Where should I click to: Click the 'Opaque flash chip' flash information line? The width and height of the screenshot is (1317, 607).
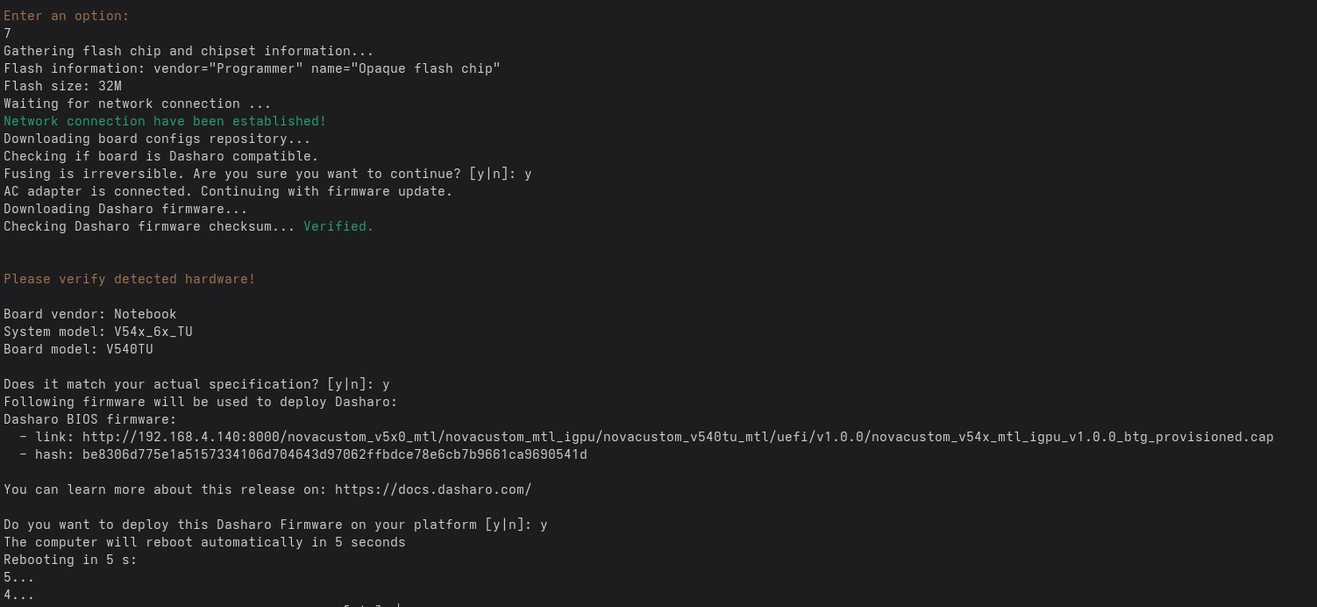[252, 68]
